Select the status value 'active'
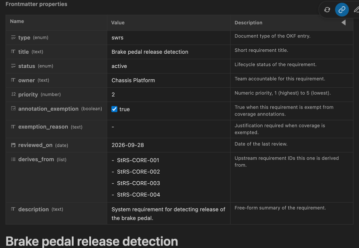 coord(119,66)
